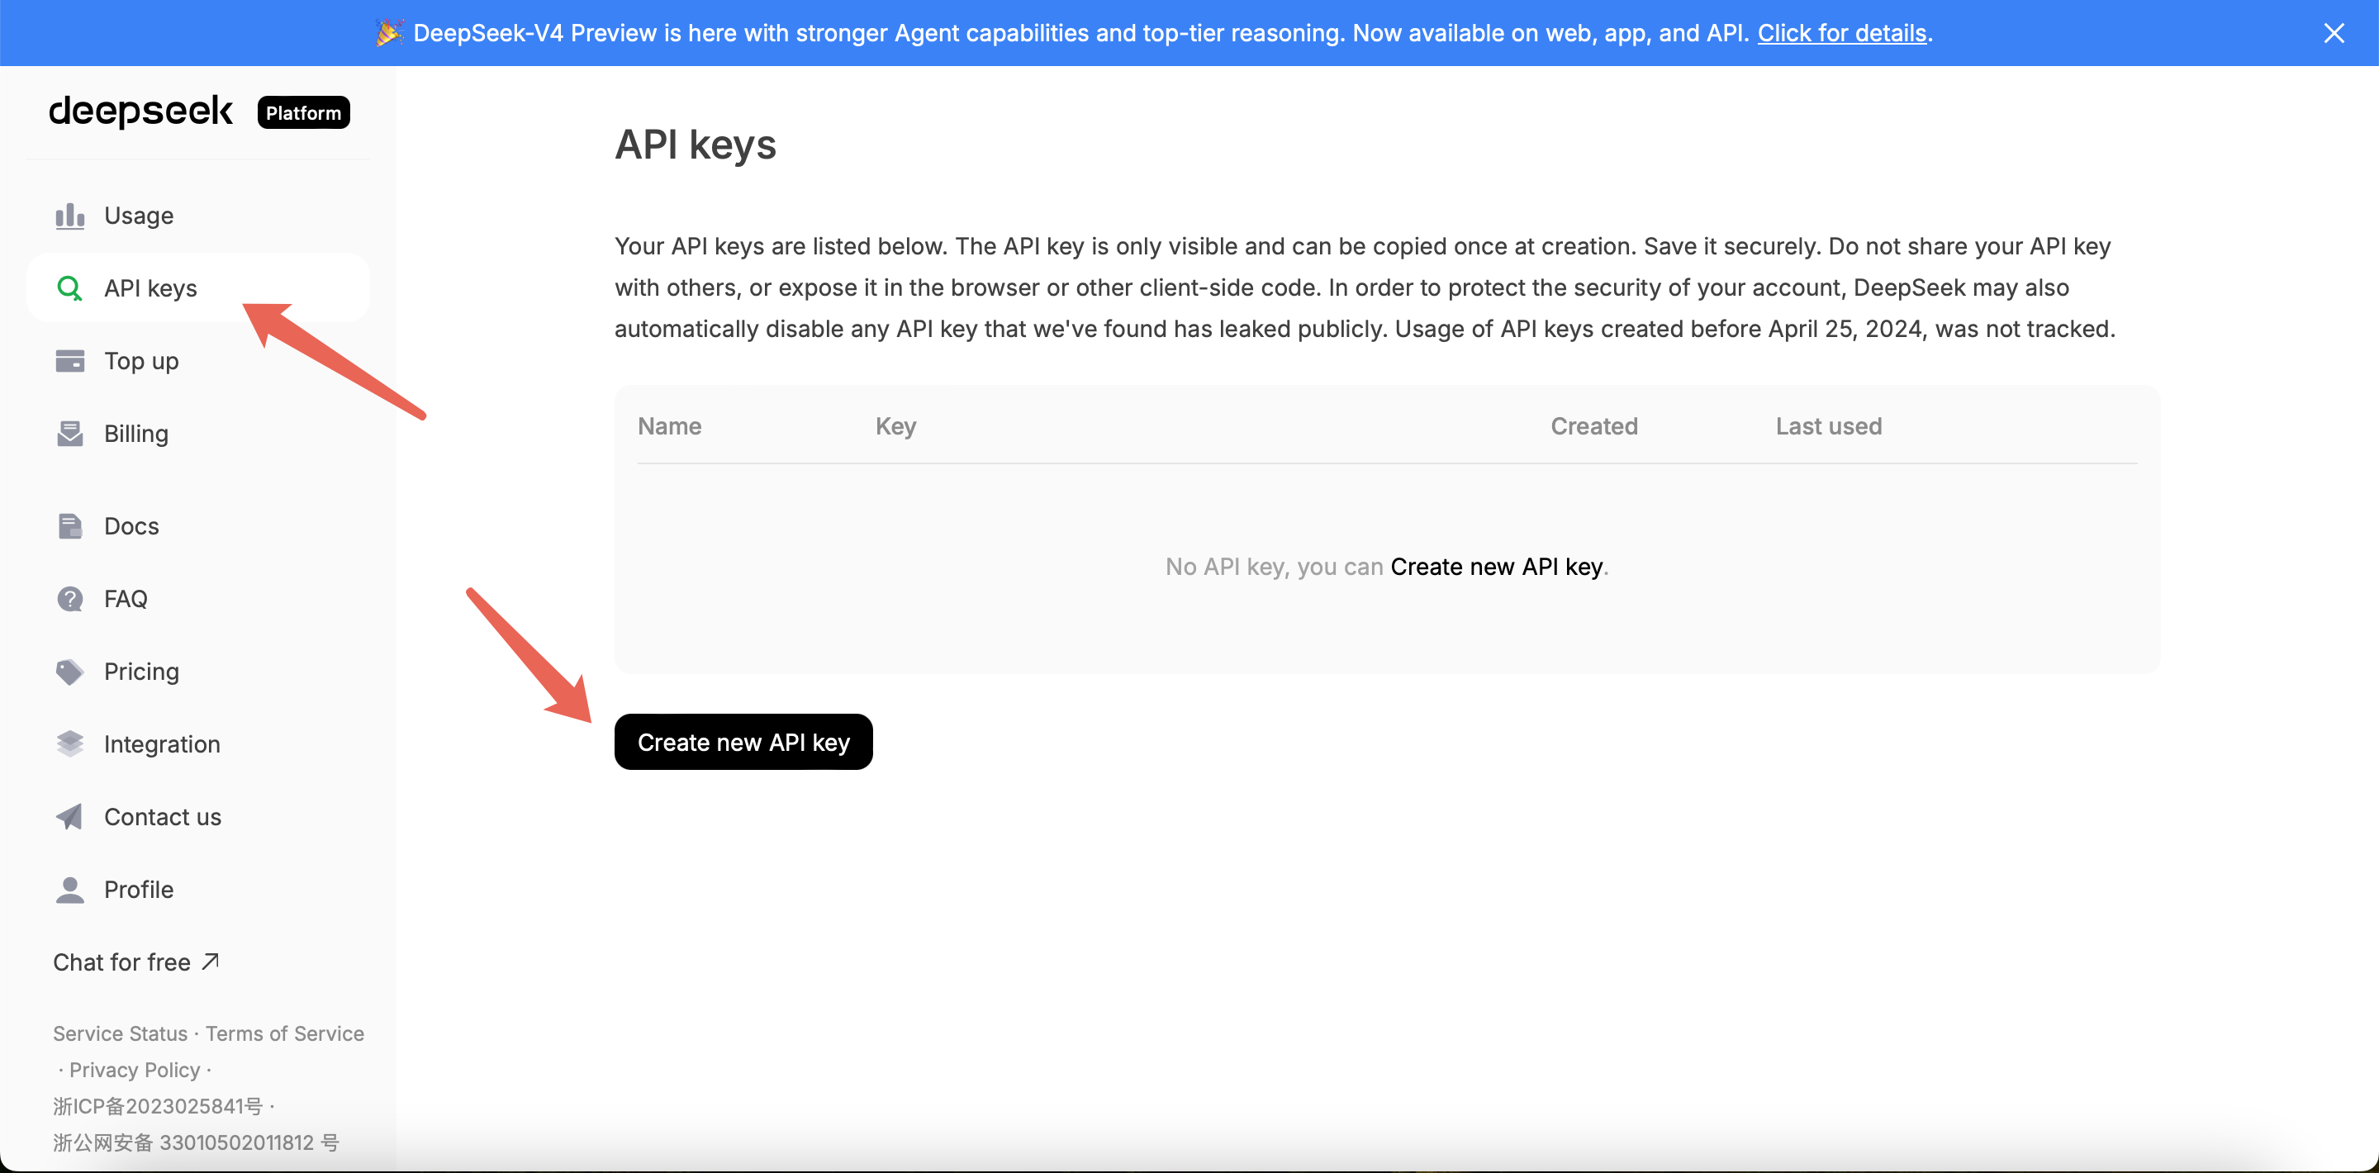Click the deepseek logo
2379x1173 pixels.
140,112
